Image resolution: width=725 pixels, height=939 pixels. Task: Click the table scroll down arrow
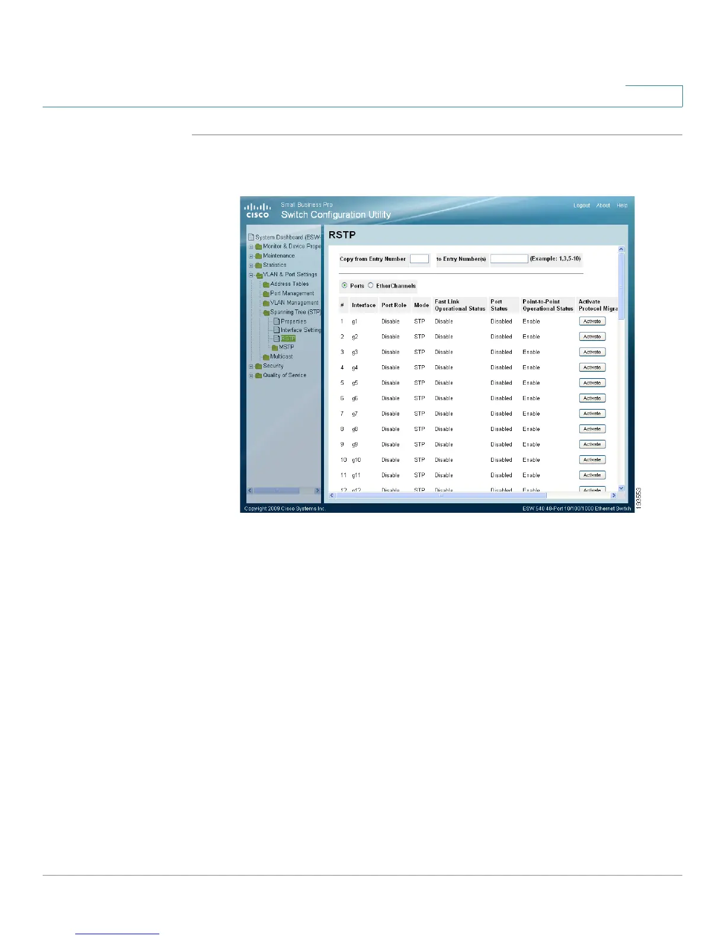[621, 488]
